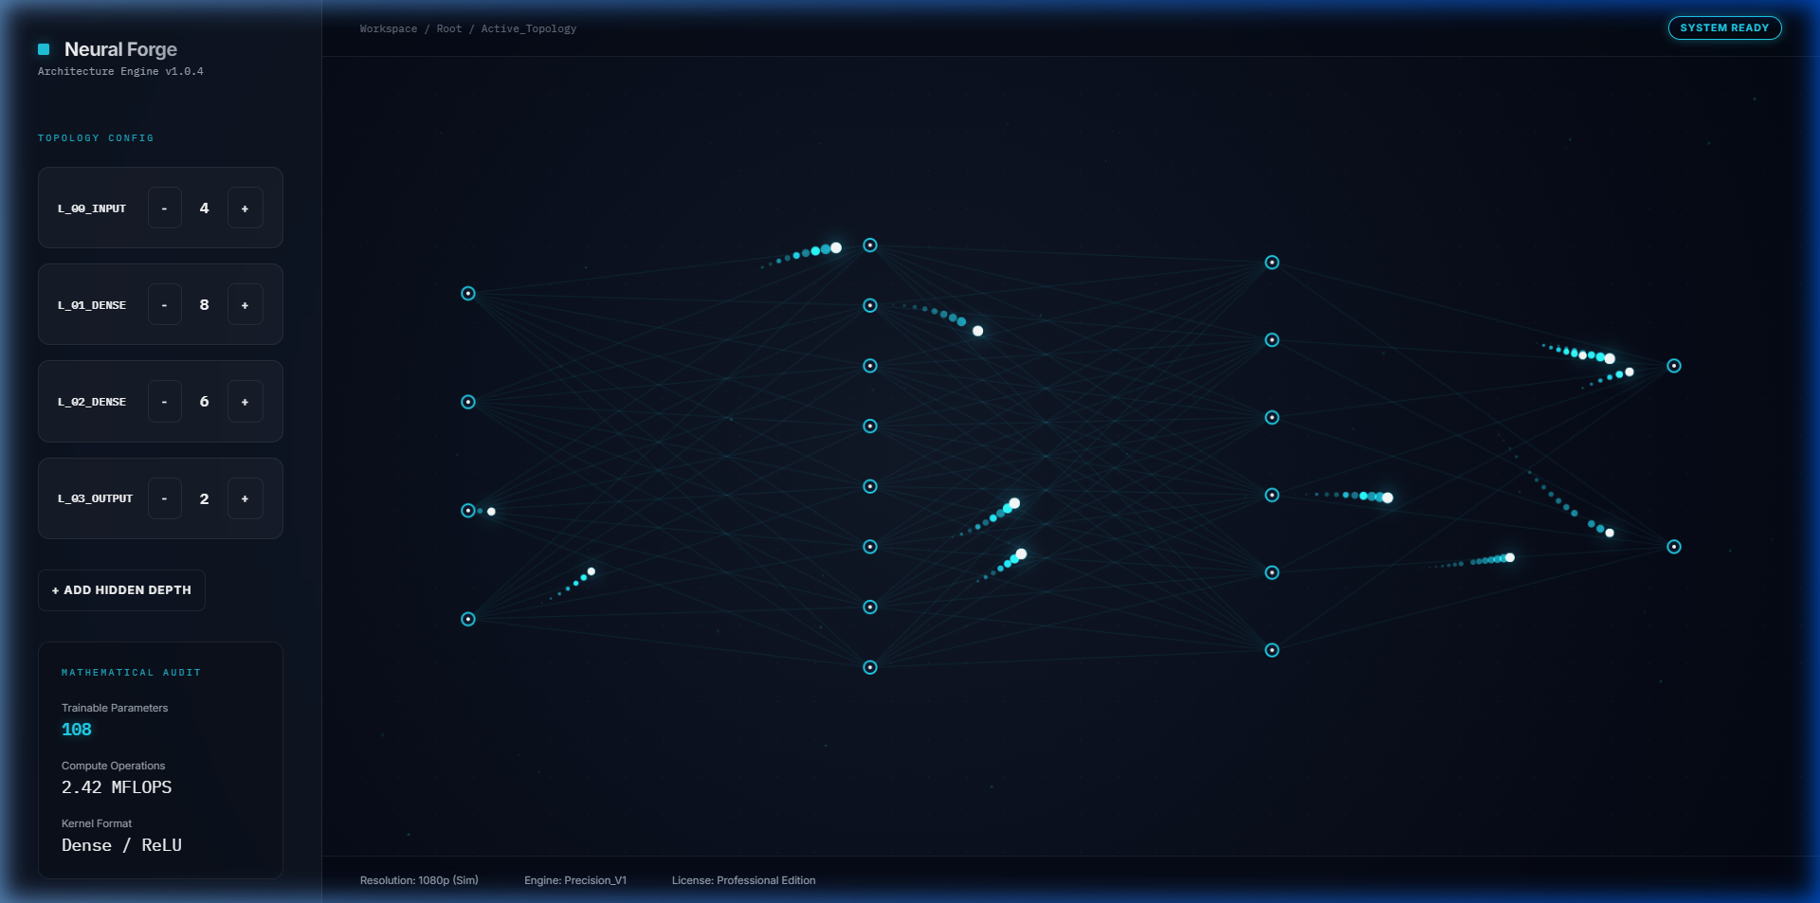Click the Trainable Parameters value 108
1820x903 pixels.
click(76, 729)
